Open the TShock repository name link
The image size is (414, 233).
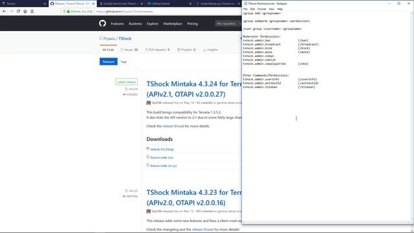pos(125,39)
